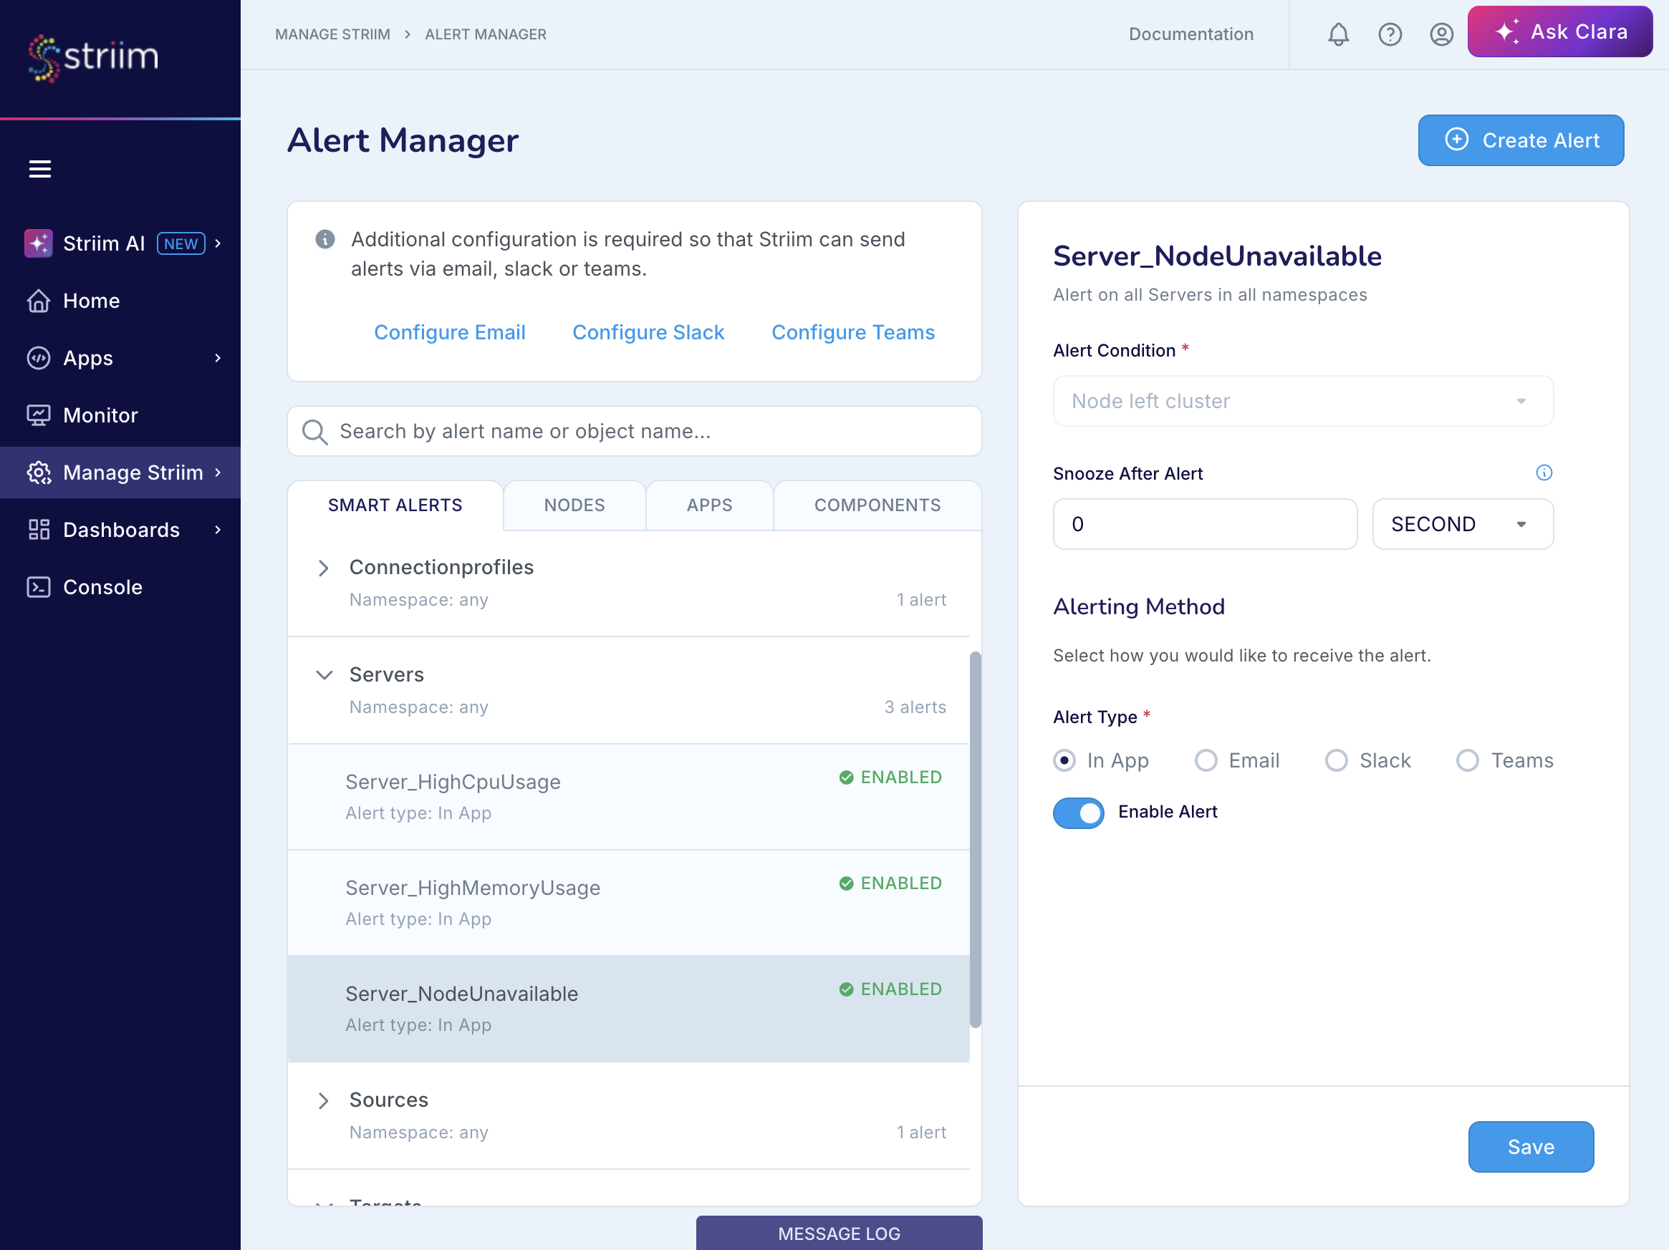Image resolution: width=1669 pixels, height=1250 pixels.
Task: Save the alert settings
Action: point(1531,1148)
